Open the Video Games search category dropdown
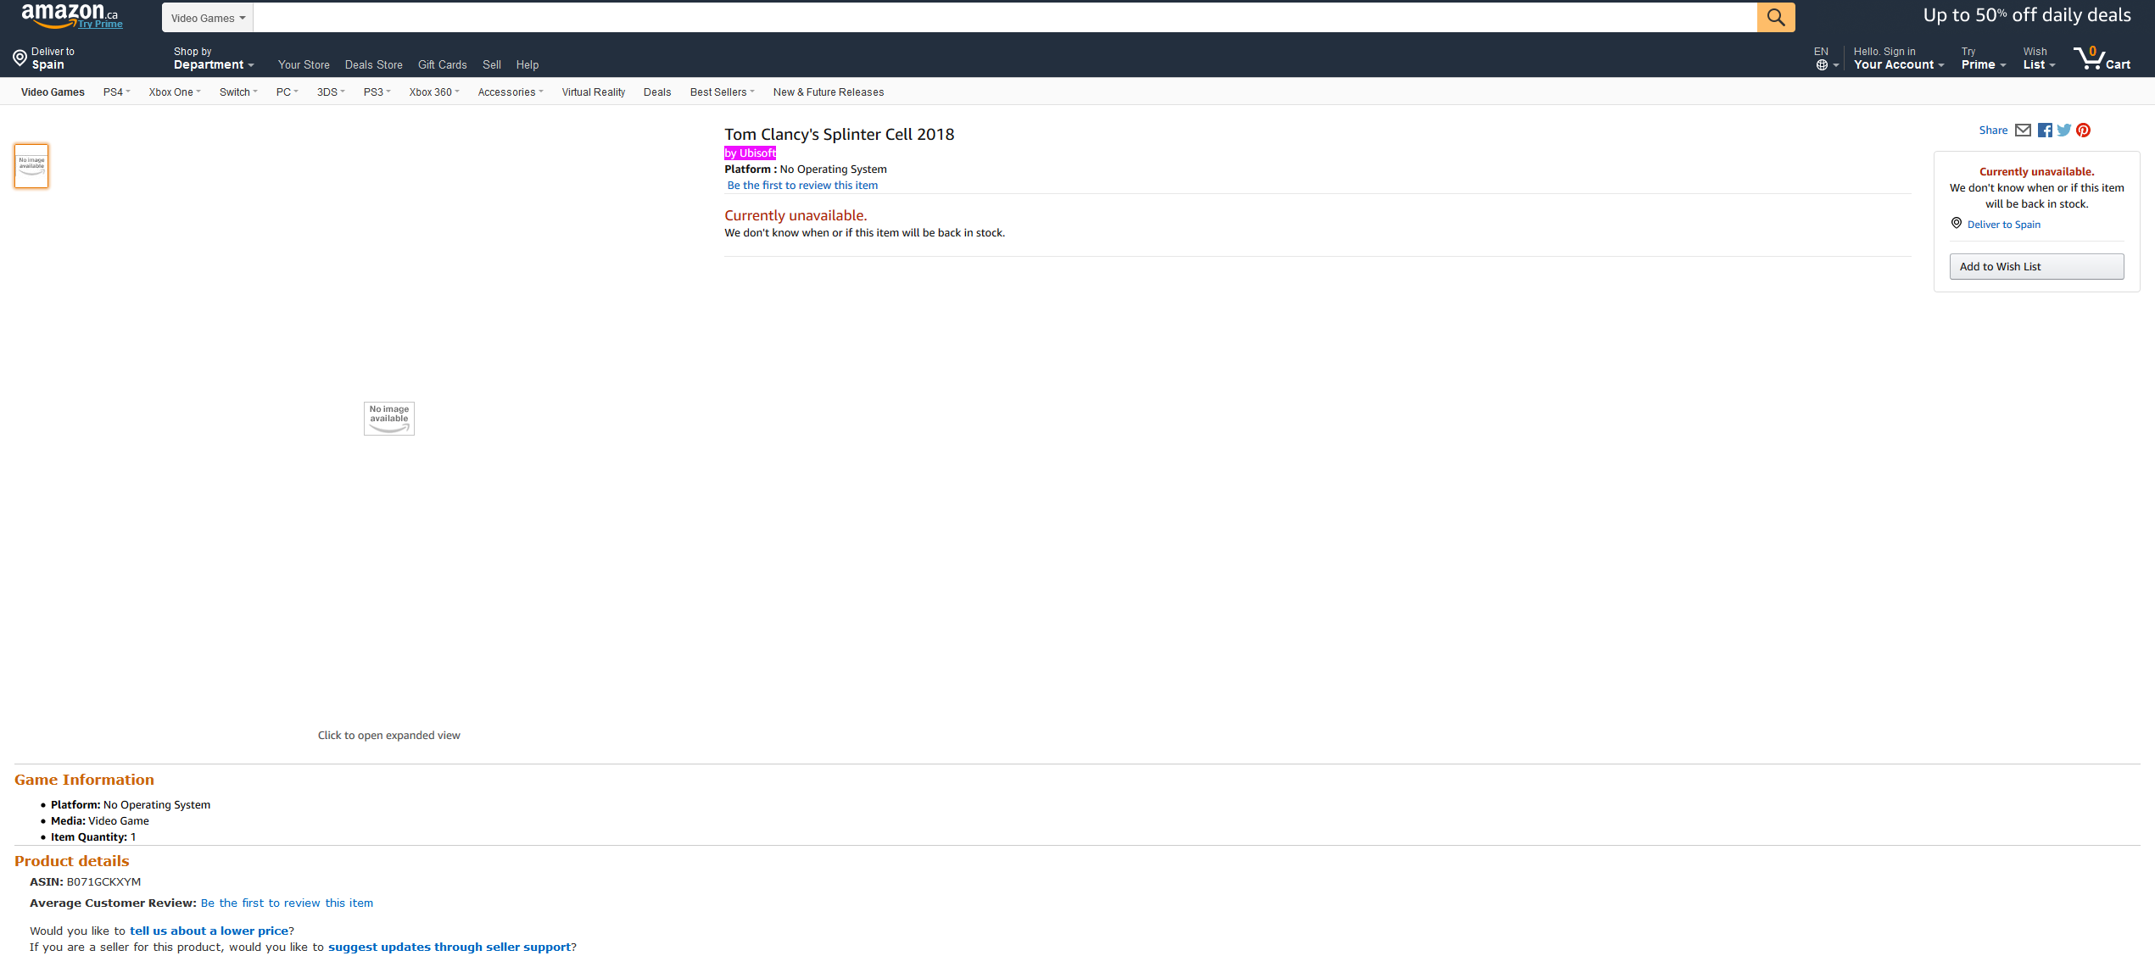 207,18
